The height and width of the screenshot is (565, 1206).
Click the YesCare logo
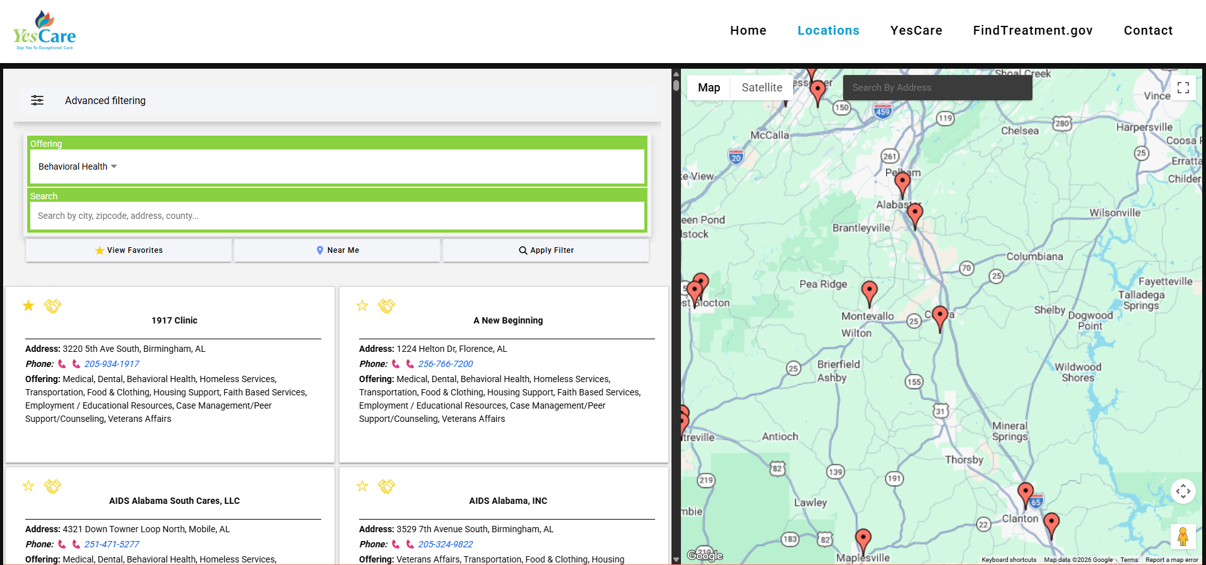[44, 30]
